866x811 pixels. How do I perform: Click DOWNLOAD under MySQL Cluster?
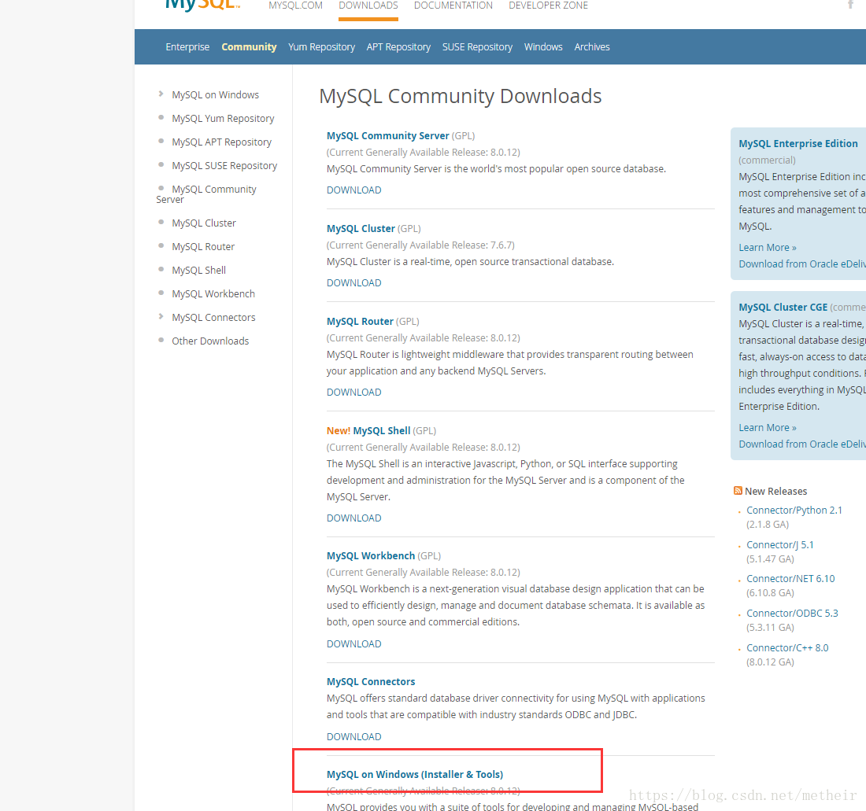tap(354, 282)
